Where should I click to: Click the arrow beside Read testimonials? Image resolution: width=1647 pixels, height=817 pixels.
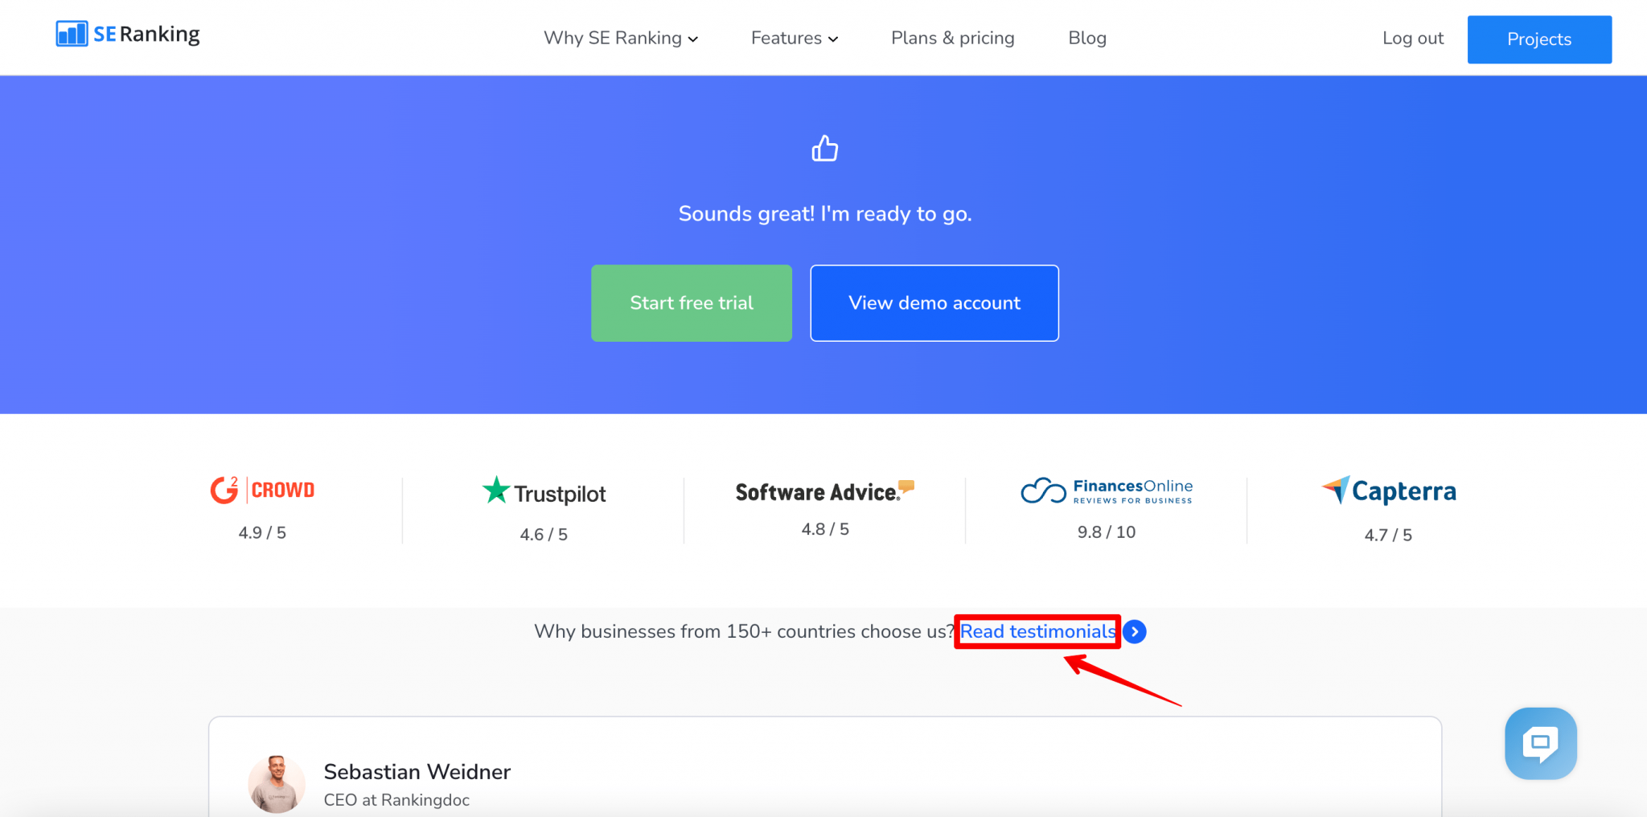click(x=1136, y=632)
